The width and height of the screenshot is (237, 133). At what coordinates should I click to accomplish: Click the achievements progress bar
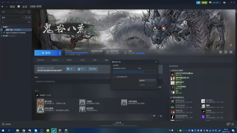[141, 53]
